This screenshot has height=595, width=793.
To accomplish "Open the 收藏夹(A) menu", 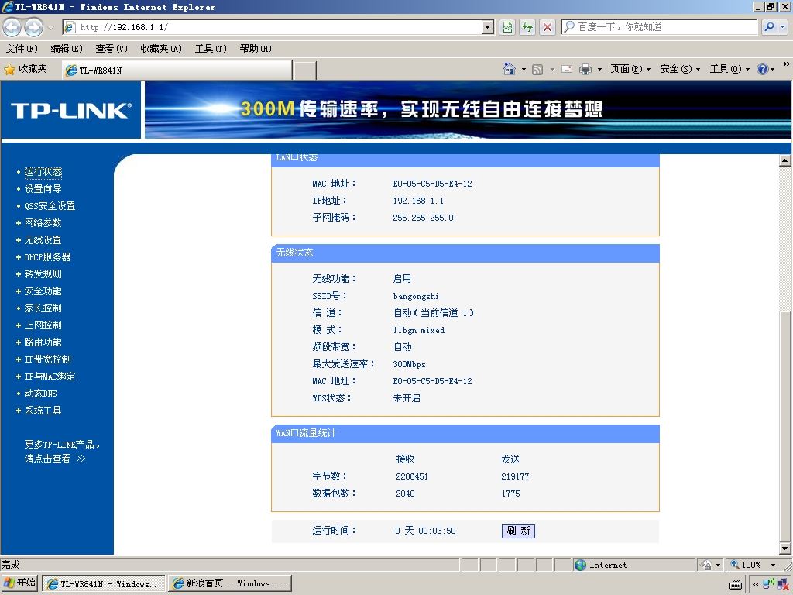I will (x=161, y=49).
